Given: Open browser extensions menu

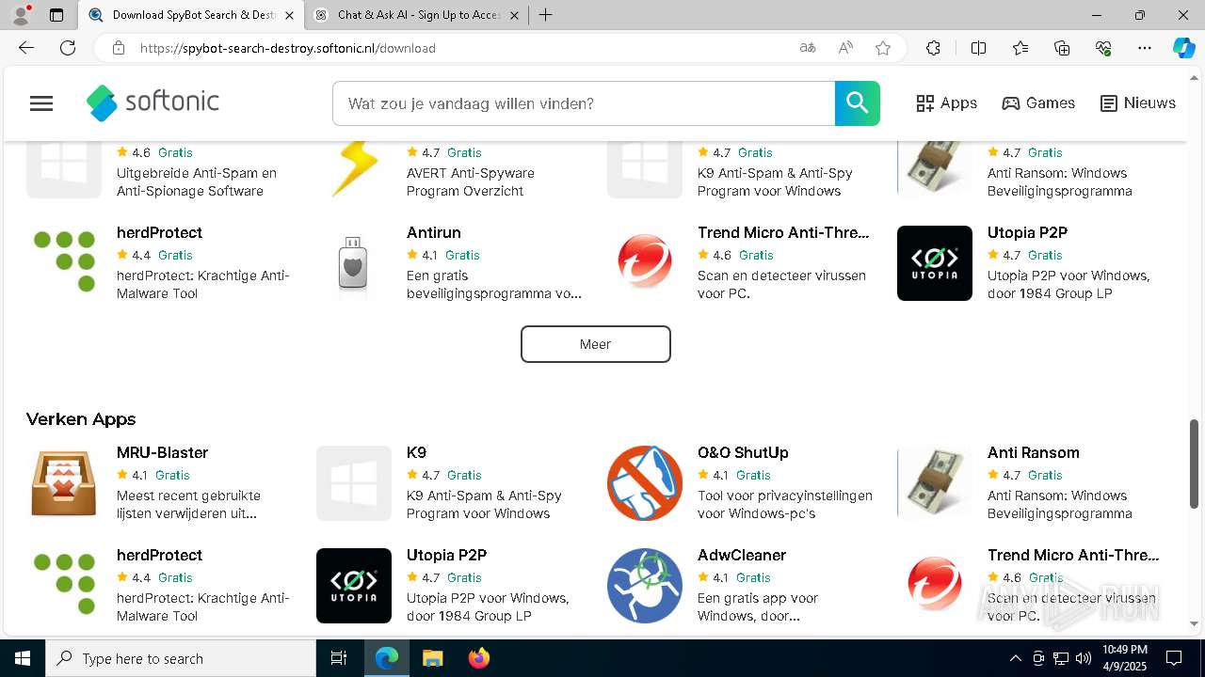Looking at the screenshot, I should coord(933,48).
